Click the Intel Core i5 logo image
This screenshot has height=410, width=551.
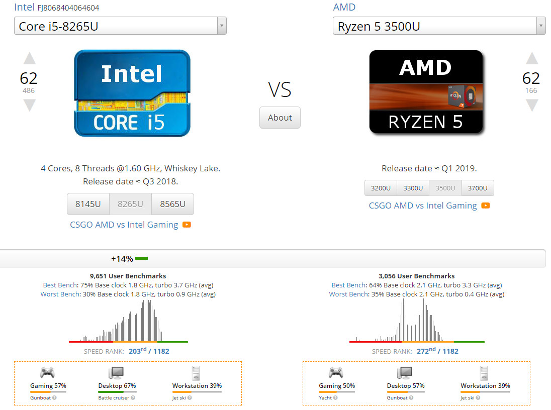pyautogui.click(x=132, y=93)
